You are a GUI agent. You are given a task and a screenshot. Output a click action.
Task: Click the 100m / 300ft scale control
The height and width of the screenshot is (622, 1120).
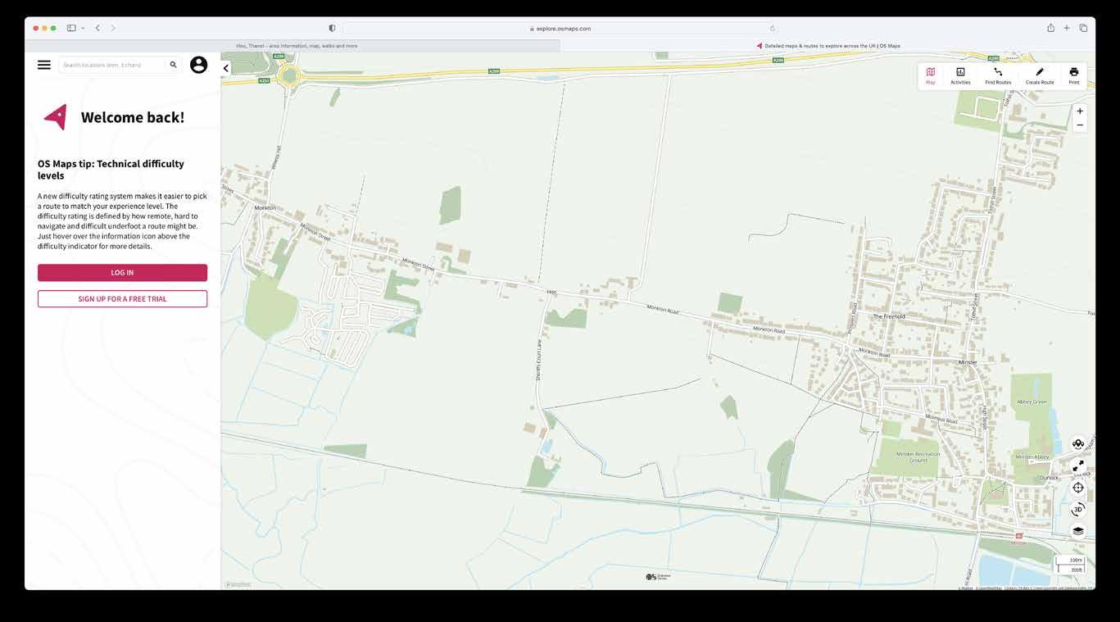point(1070,565)
